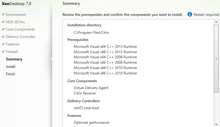
Task: Click the HDX 3D Pro checkmark icon
Action: tap(3, 22)
